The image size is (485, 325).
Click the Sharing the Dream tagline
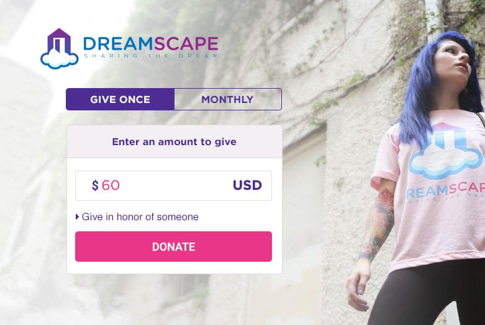(151, 56)
